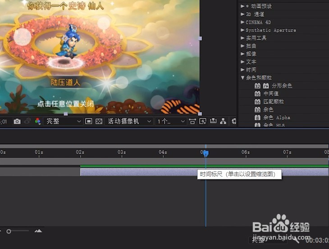This screenshot has width=329, height=249.
Task: Click the 8-bit badge beside 杂色 Alpha
Action: click(x=257, y=118)
